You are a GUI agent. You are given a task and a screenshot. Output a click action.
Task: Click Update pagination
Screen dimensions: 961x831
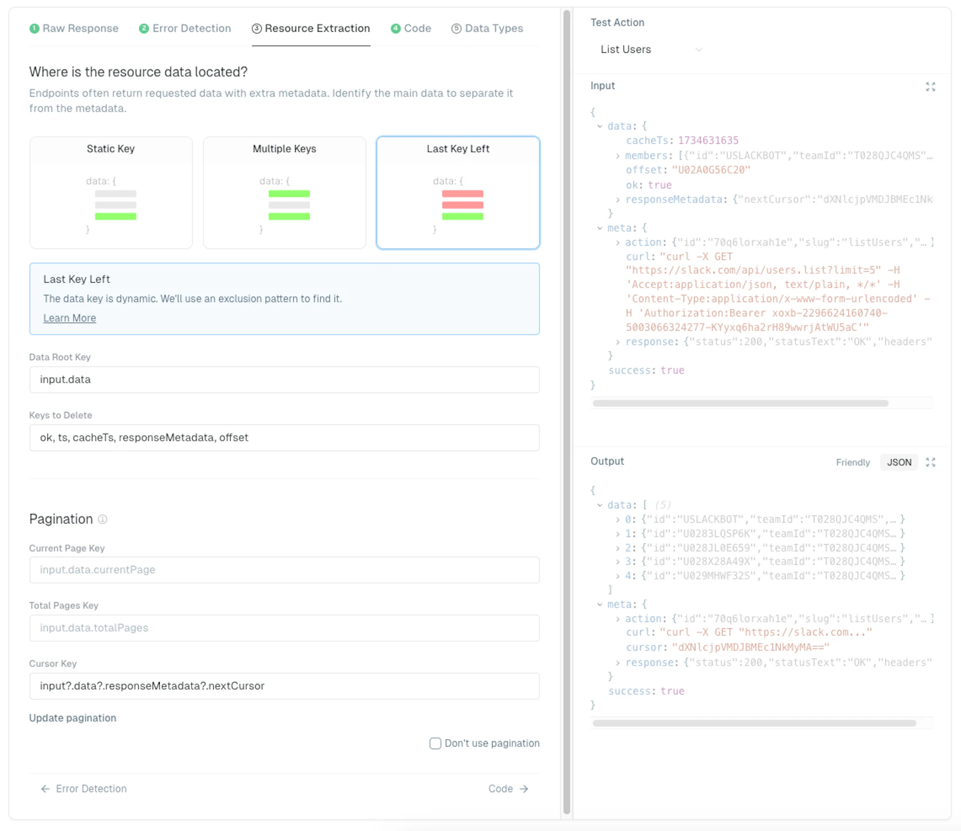(73, 718)
